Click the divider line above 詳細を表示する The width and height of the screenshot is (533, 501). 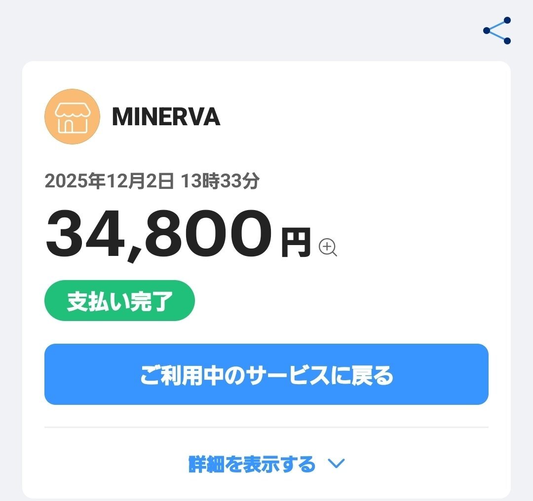click(266, 427)
